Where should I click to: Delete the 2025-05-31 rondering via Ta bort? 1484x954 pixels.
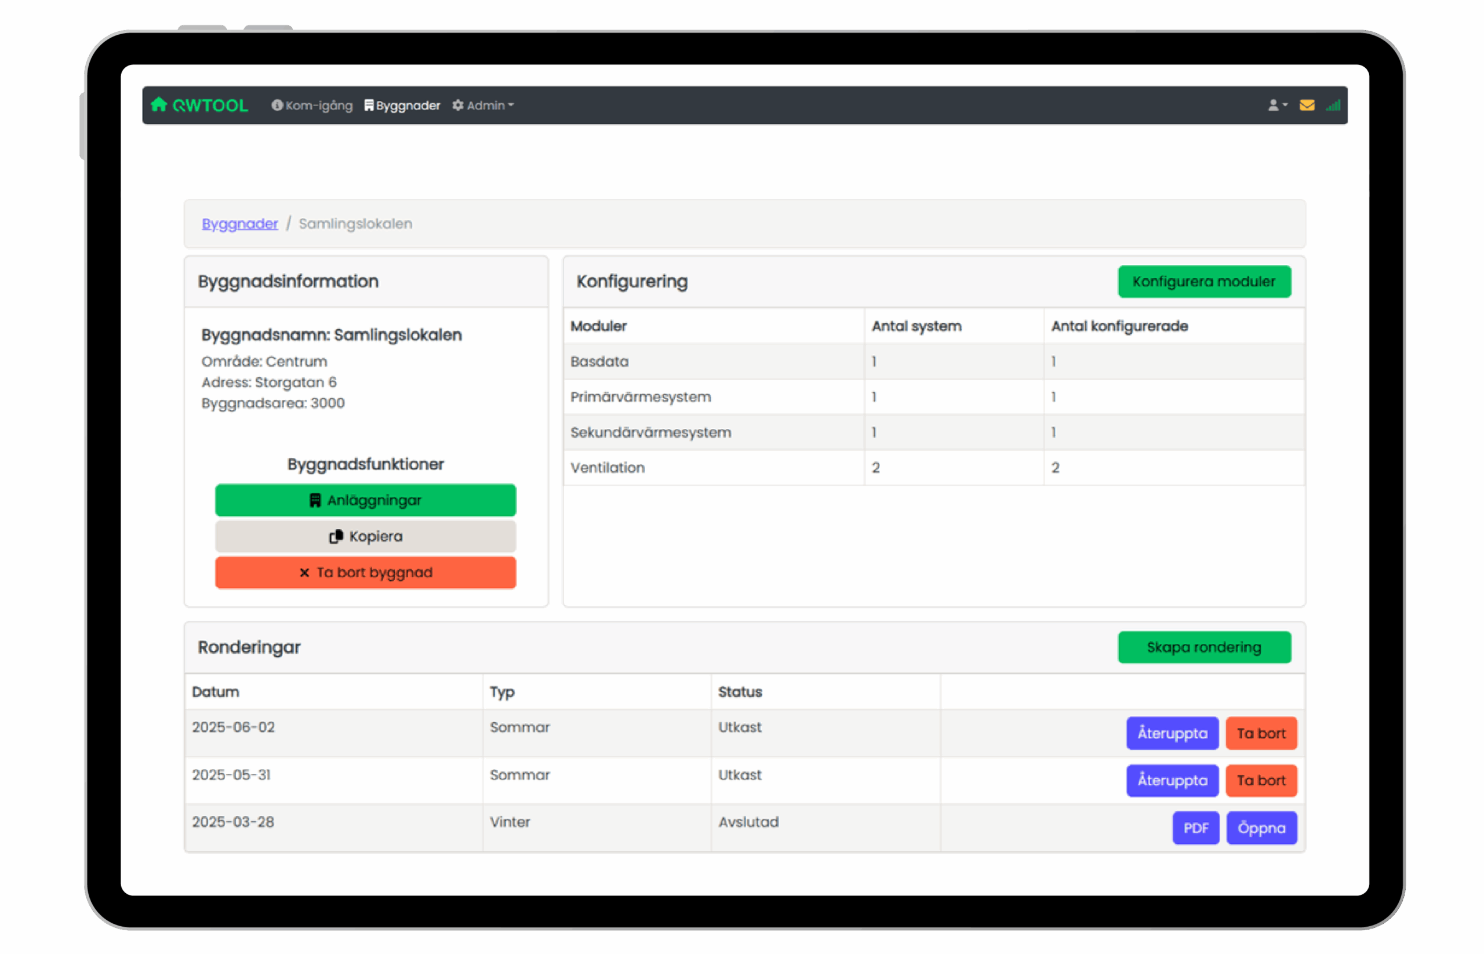click(x=1260, y=781)
